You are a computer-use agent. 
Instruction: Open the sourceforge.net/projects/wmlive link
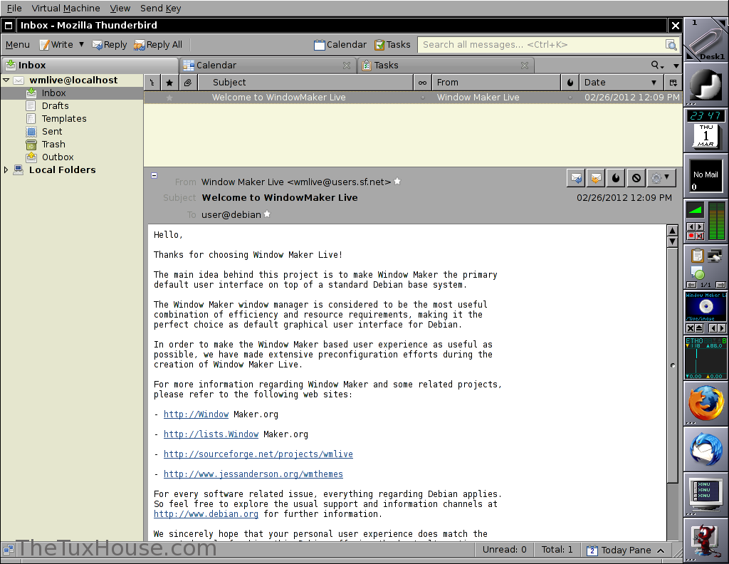pyautogui.click(x=258, y=454)
